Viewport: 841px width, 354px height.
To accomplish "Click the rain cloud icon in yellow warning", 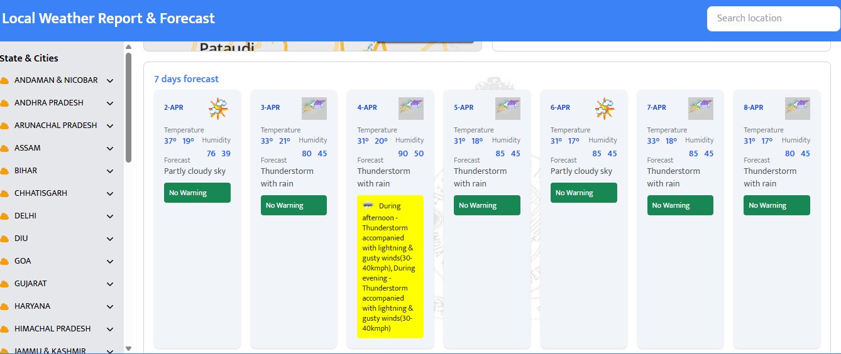I will (x=368, y=205).
